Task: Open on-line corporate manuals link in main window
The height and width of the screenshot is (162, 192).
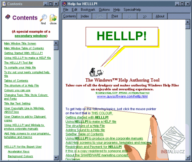Action: pos(104,138)
